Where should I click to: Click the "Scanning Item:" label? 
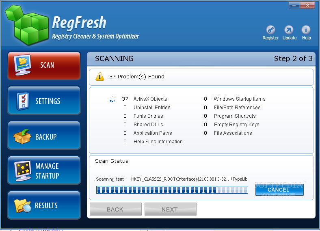[x=110, y=179]
